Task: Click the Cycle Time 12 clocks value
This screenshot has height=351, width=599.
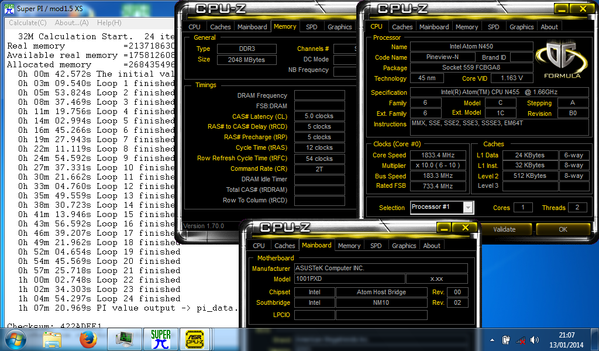Action: [319, 147]
